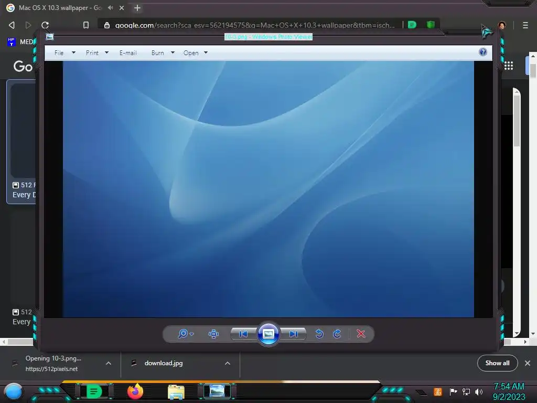Viewport: 537px width, 403px height.
Task: Expand the File menu dropdown arrow
Action: click(x=73, y=53)
